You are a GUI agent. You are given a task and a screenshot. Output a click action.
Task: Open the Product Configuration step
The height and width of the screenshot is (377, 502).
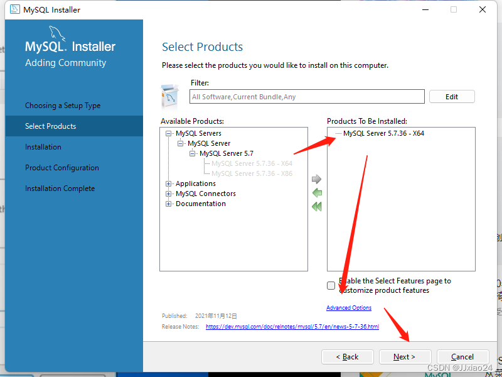click(62, 168)
